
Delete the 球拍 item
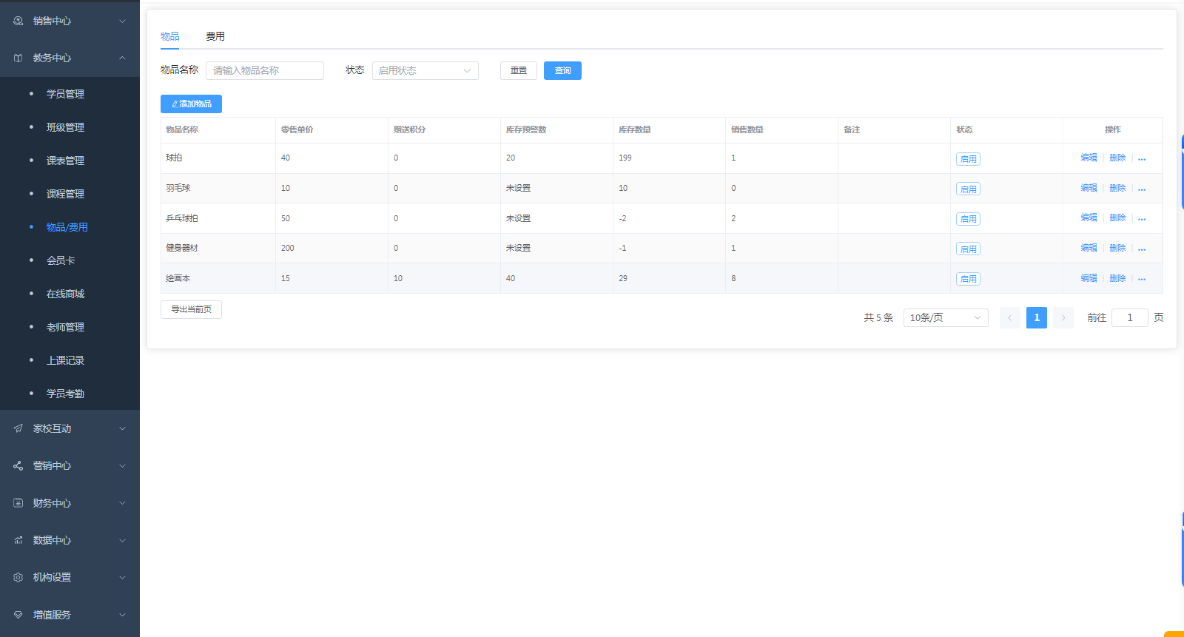(1117, 158)
